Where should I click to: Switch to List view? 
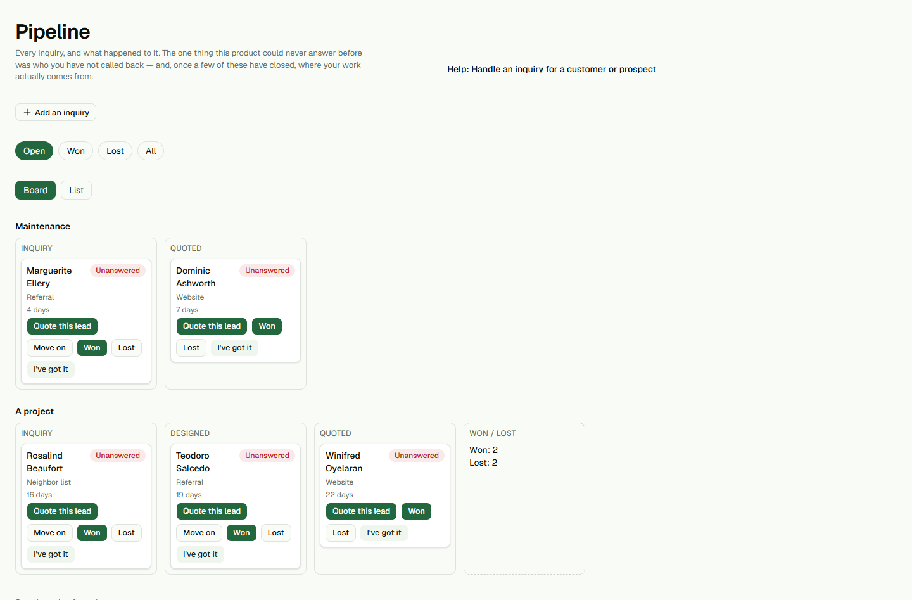[x=77, y=190]
